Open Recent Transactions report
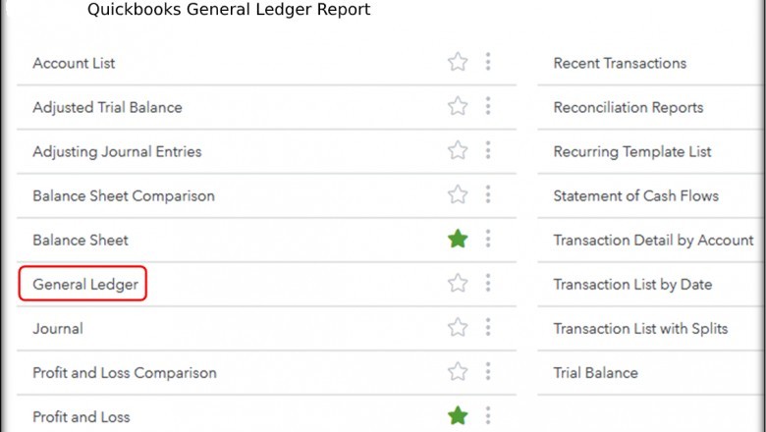The image size is (766, 432). point(620,64)
